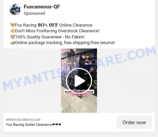The width and height of the screenshot is (158, 137).
Task: Play the Fox Racing video
Action: (79, 80)
